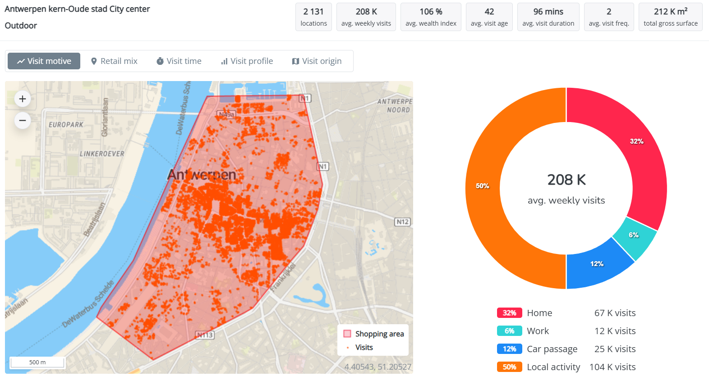Zoom out of the map
The image size is (709, 376).
pos(23,121)
